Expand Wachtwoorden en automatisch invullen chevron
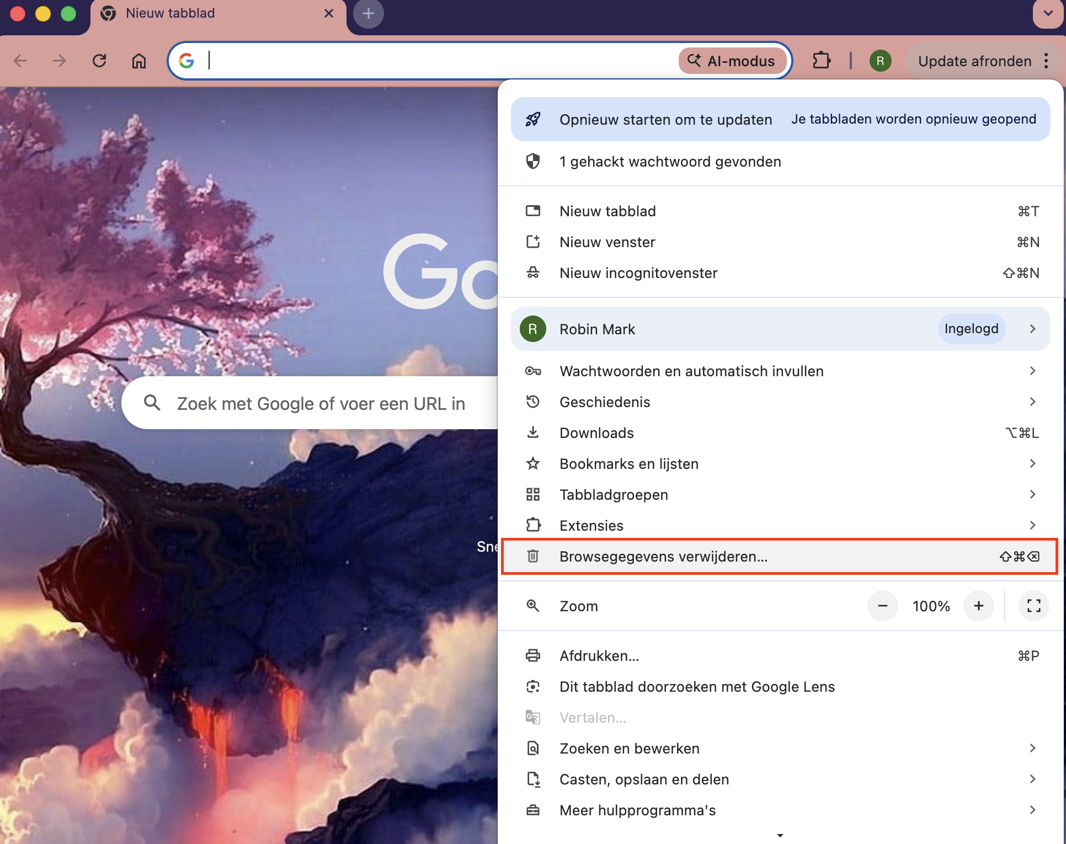This screenshot has width=1066, height=844. click(1033, 371)
